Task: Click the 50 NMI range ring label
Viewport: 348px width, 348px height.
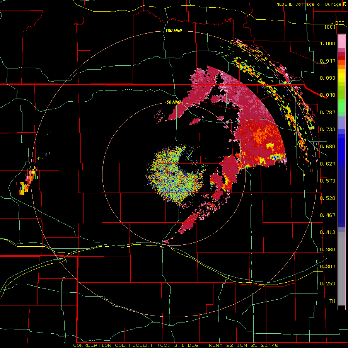Action: (174, 102)
